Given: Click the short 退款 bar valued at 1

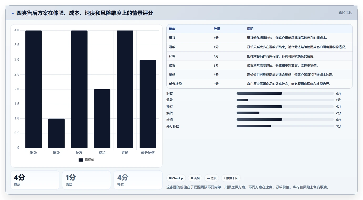Looking at the screenshot, I should pyautogui.click(x=56, y=133).
